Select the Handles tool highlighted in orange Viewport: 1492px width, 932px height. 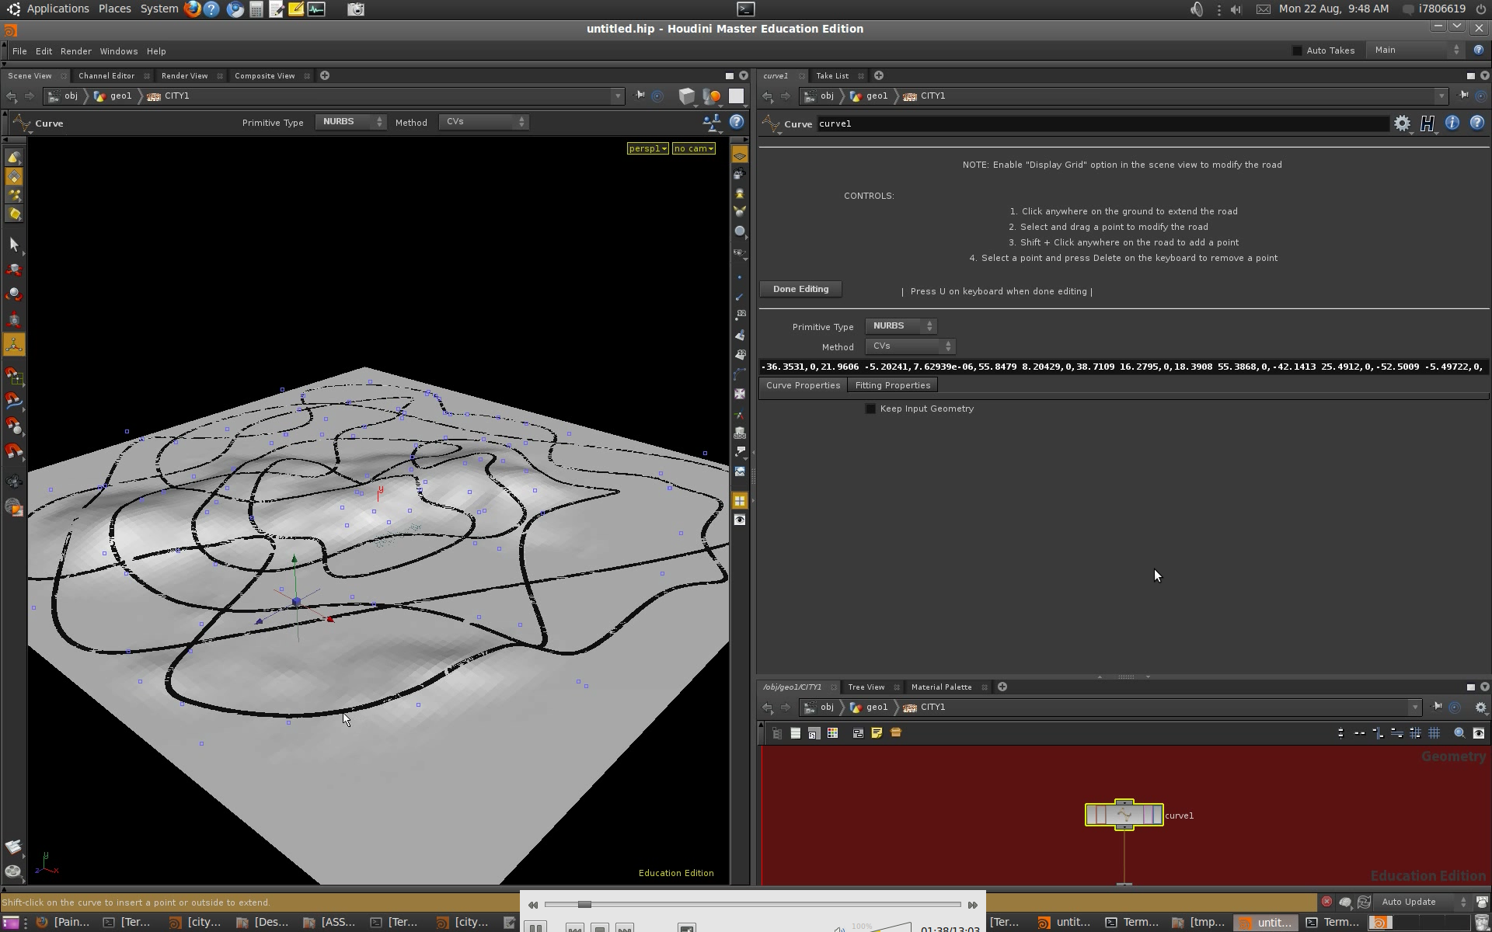point(14,344)
